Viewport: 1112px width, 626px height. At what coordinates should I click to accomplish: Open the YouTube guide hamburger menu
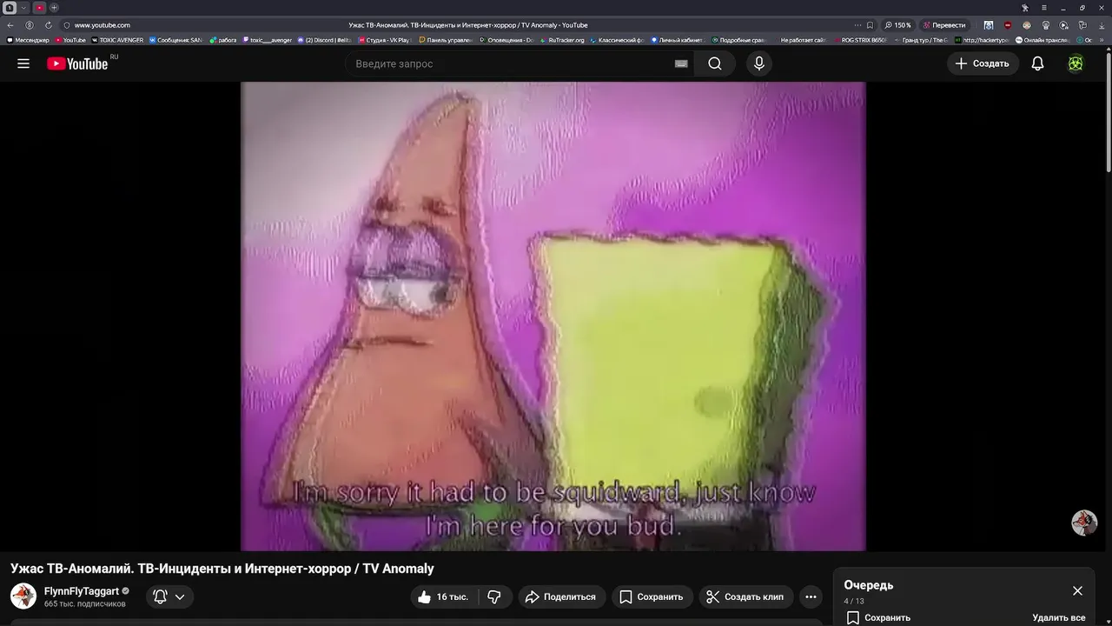pyautogui.click(x=23, y=63)
